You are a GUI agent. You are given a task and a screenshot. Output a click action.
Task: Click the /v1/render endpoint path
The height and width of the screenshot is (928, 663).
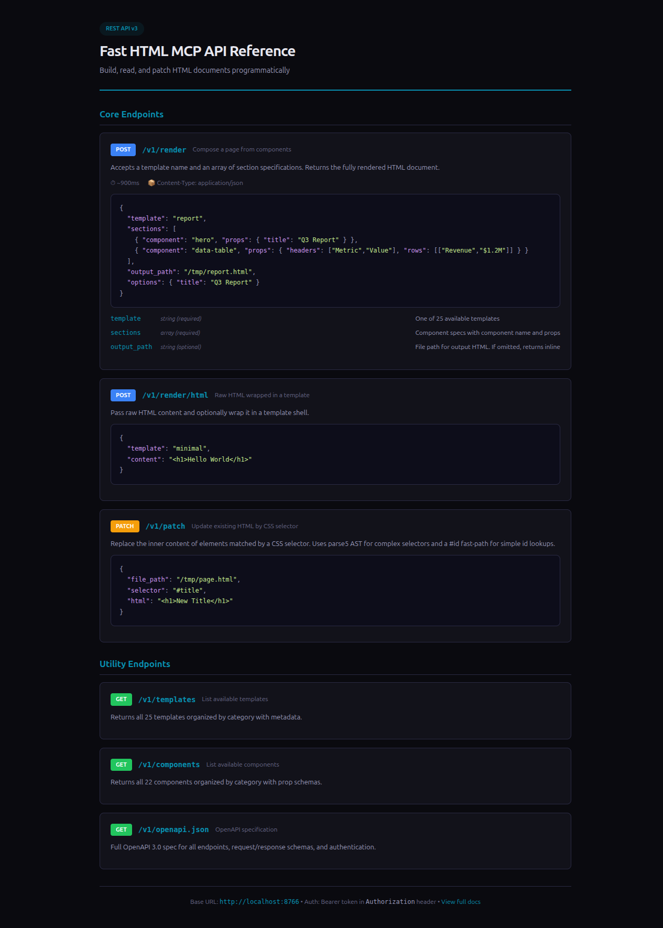pyautogui.click(x=164, y=150)
